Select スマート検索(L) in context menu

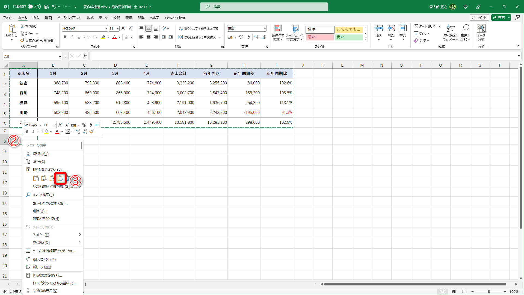[53, 195]
